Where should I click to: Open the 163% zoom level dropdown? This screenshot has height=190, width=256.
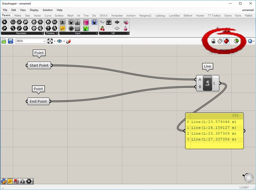pos(44,41)
